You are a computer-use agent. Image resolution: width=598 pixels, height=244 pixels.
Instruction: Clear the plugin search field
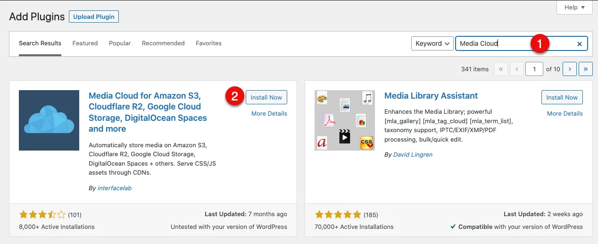[x=580, y=44]
